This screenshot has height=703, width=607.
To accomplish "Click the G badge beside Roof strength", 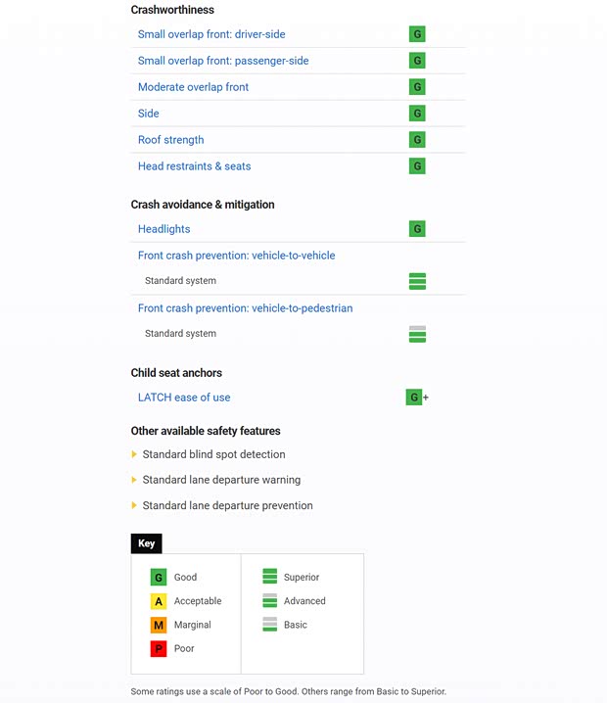I will 417,140.
